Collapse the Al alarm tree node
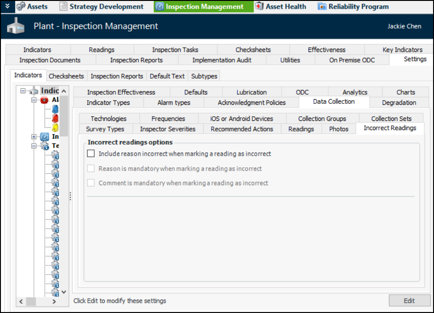 pos(34,100)
